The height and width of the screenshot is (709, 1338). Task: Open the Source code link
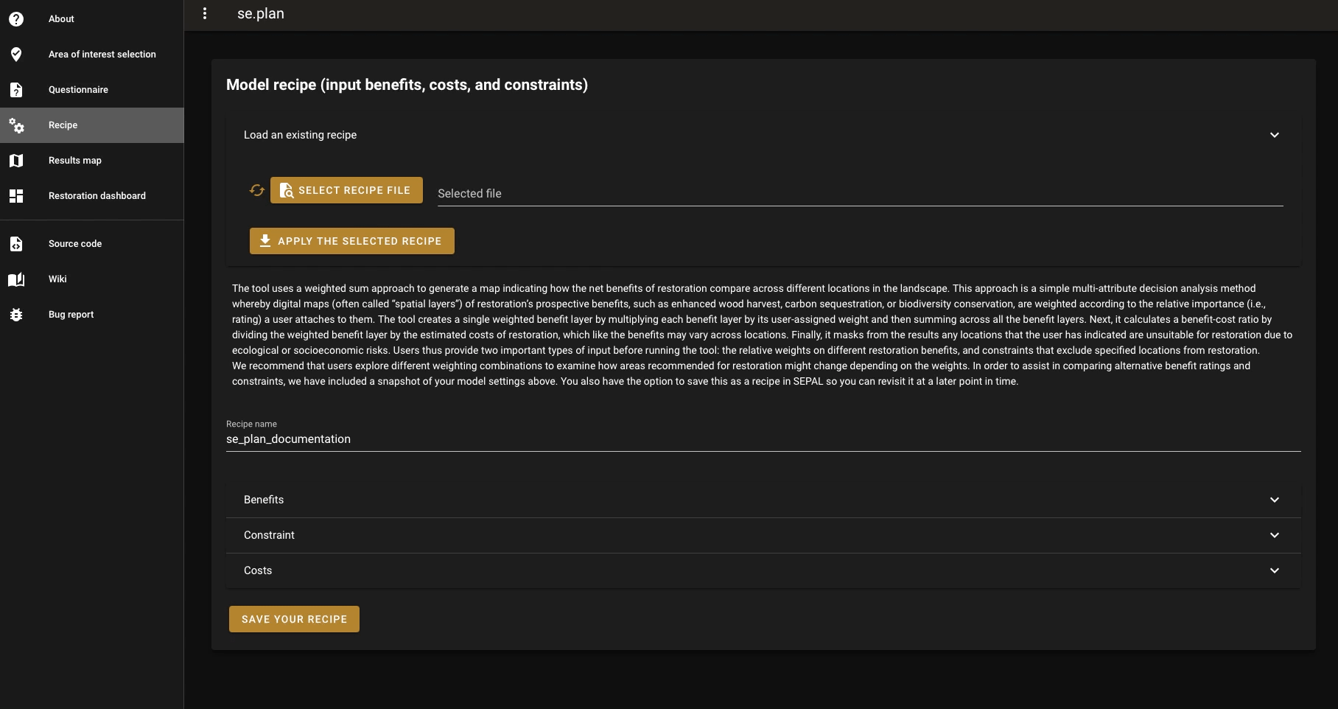92,244
